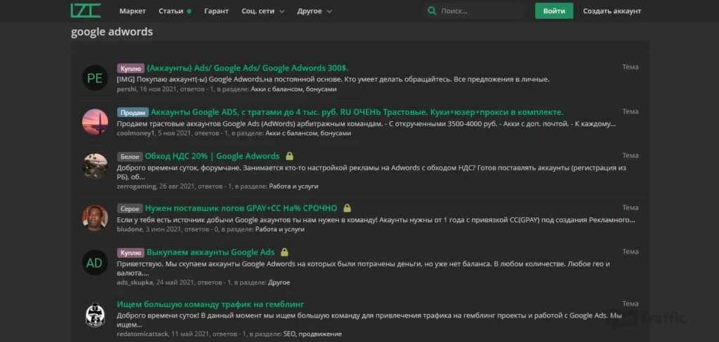Click Куплю tag on pershi's thread
This screenshot has height=342, width=719.
pos(131,68)
